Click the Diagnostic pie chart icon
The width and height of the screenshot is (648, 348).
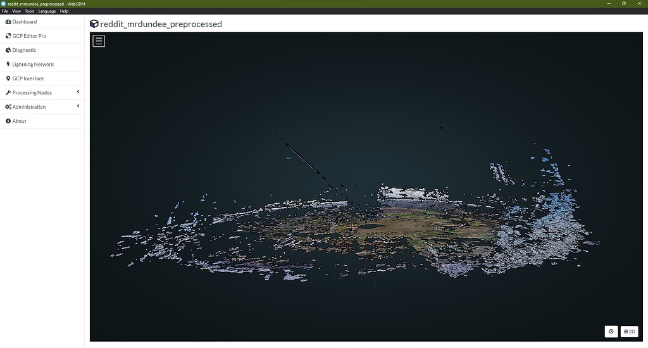tap(8, 50)
